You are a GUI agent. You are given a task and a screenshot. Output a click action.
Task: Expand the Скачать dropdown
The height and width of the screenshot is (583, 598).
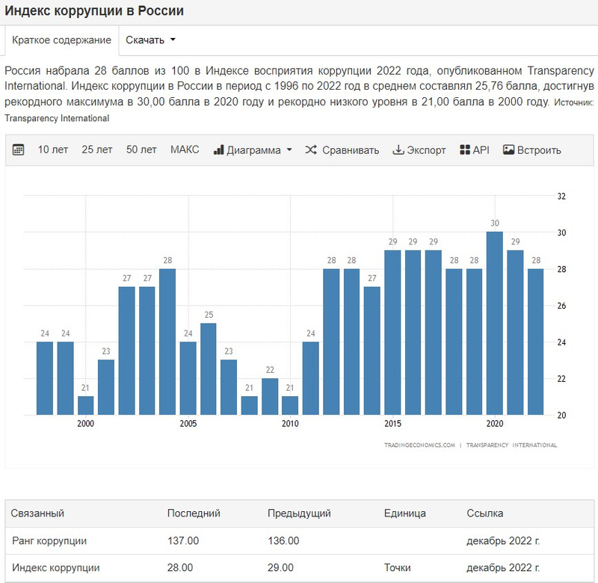(150, 40)
